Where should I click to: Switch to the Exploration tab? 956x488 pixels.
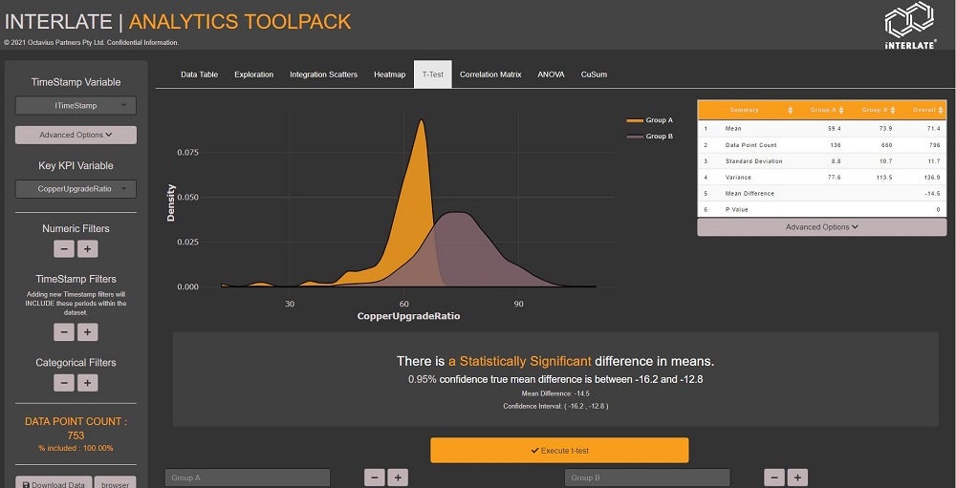click(x=253, y=74)
